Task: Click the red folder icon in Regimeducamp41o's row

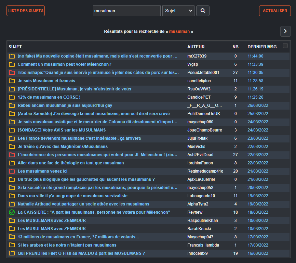Action: 12,171
